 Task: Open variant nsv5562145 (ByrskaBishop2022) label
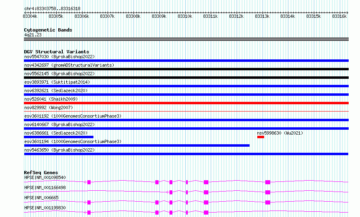coord(59,74)
